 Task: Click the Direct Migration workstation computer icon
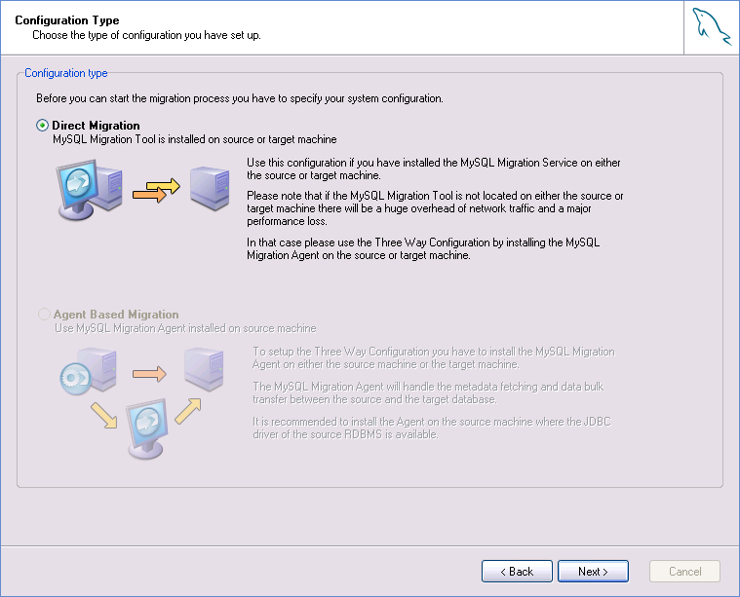[x=90, y=190]
